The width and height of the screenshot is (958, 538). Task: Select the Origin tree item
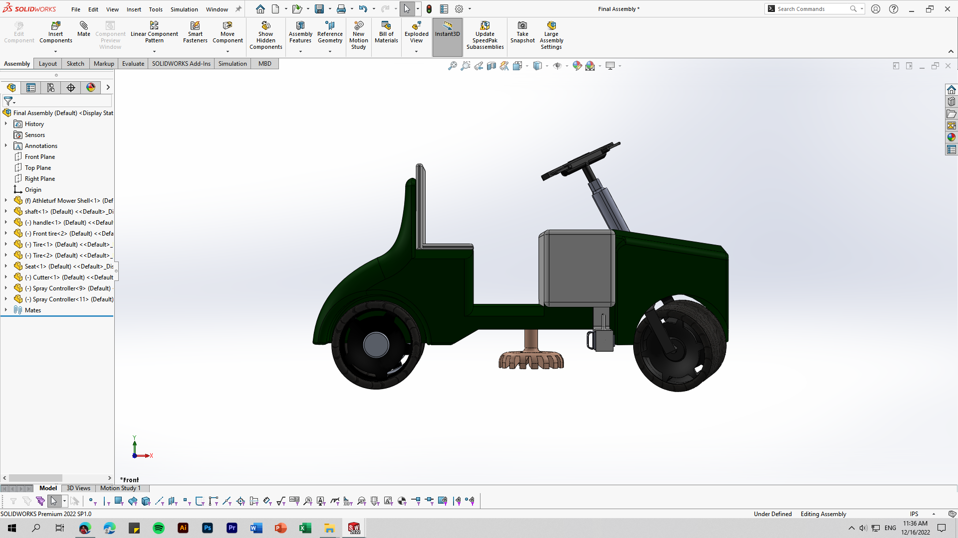click(33, 189)
